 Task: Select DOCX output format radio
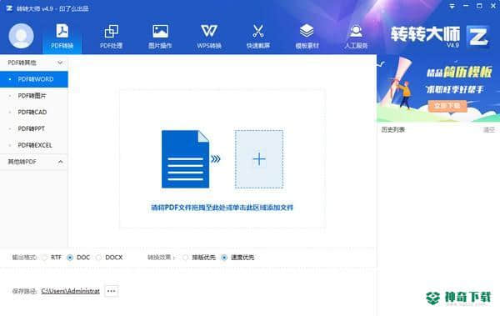99,258
